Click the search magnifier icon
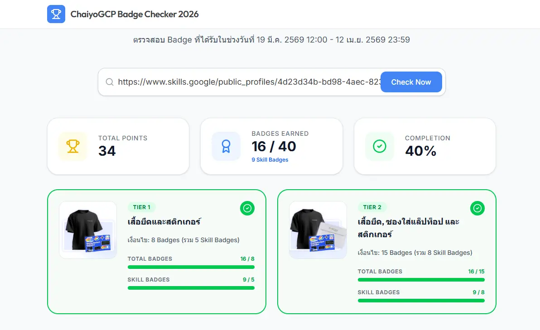540x330 pixels. [x=109, y=82]
